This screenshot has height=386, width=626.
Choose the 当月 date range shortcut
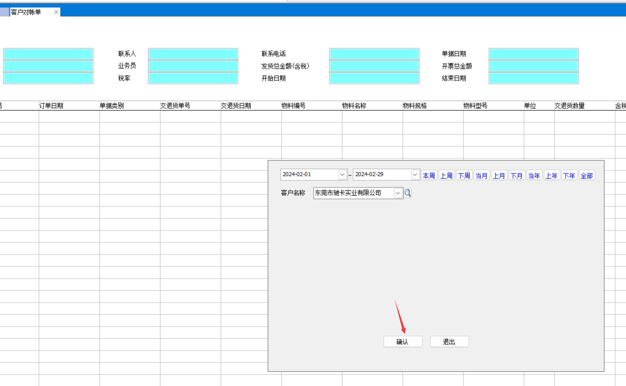481,175
